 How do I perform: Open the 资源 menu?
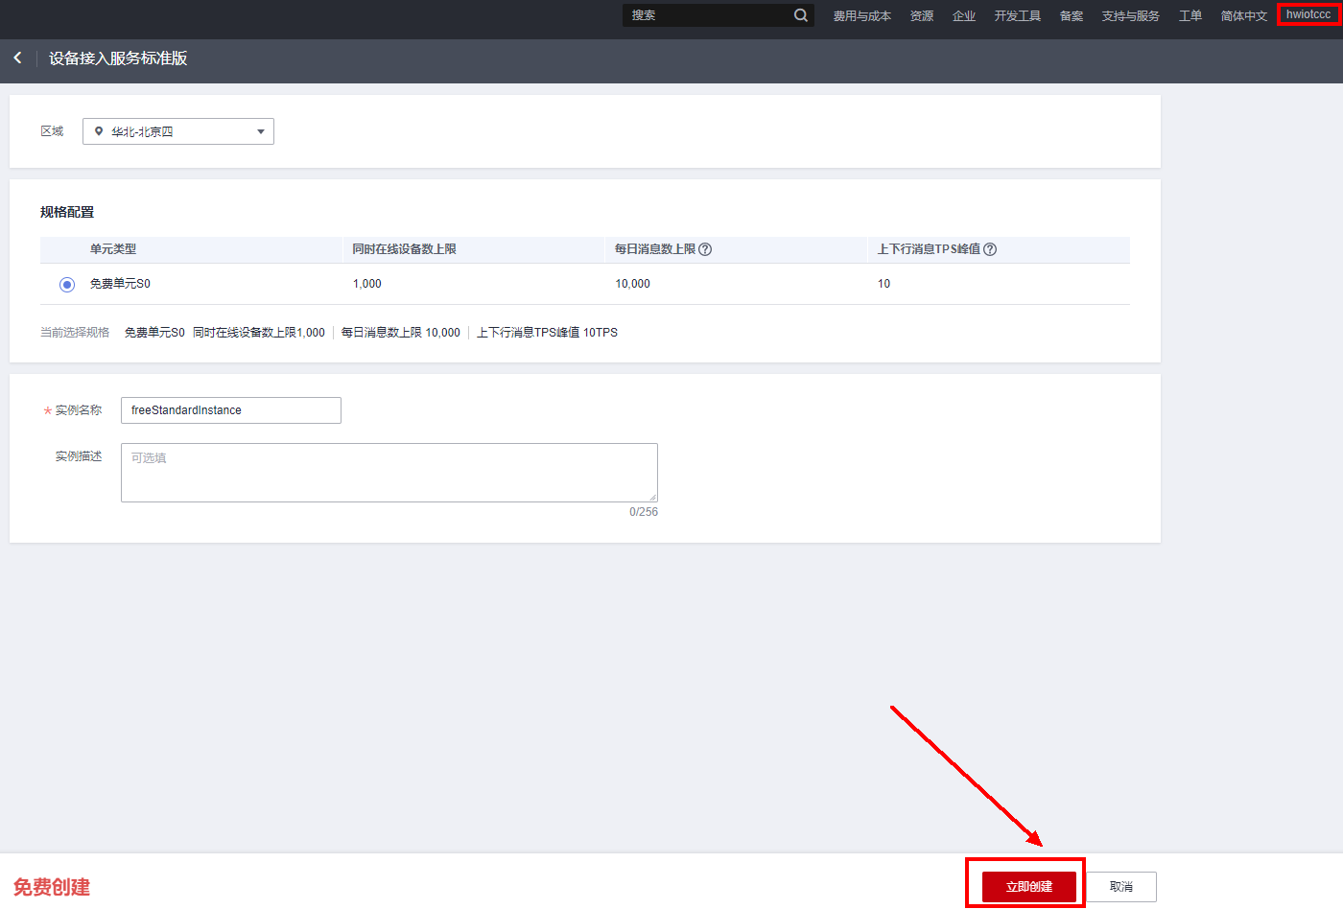pos(922,15)
